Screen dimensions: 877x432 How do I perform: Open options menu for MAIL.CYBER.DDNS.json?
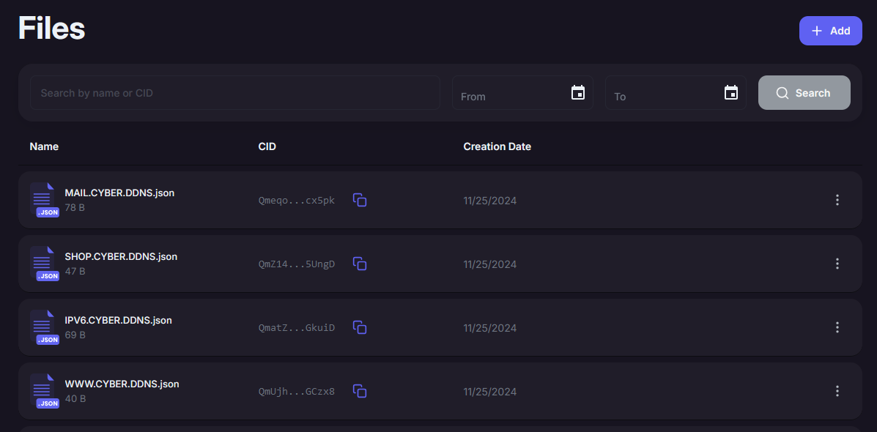(837, 200)
